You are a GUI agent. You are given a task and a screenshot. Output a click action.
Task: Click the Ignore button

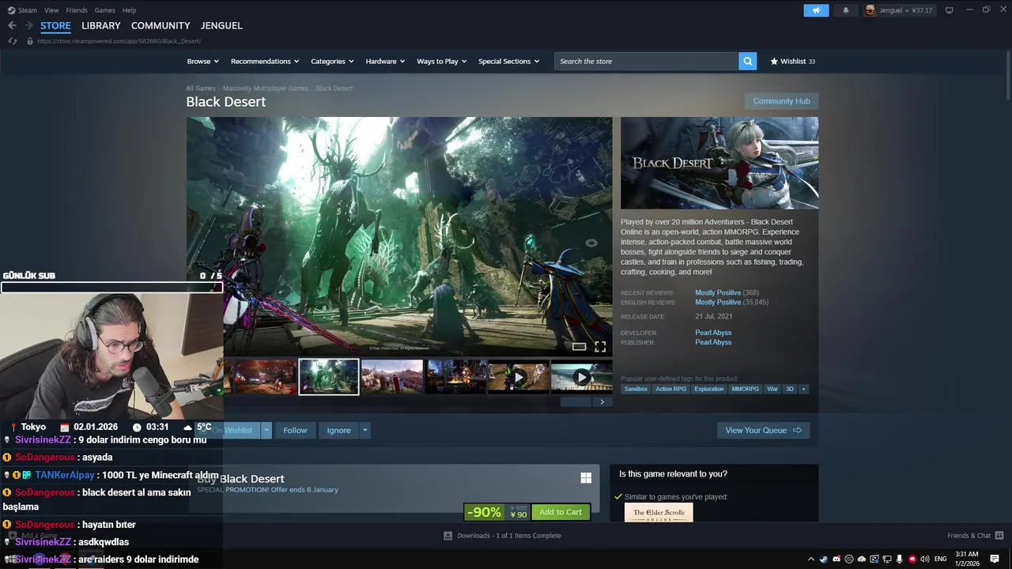(x=338, y=430)
